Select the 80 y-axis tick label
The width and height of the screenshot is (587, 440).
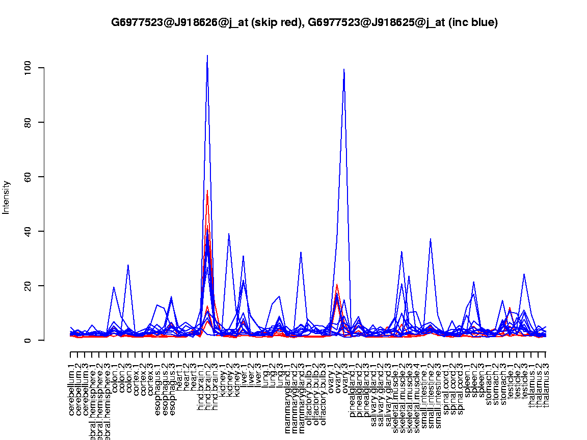(27, 122)
